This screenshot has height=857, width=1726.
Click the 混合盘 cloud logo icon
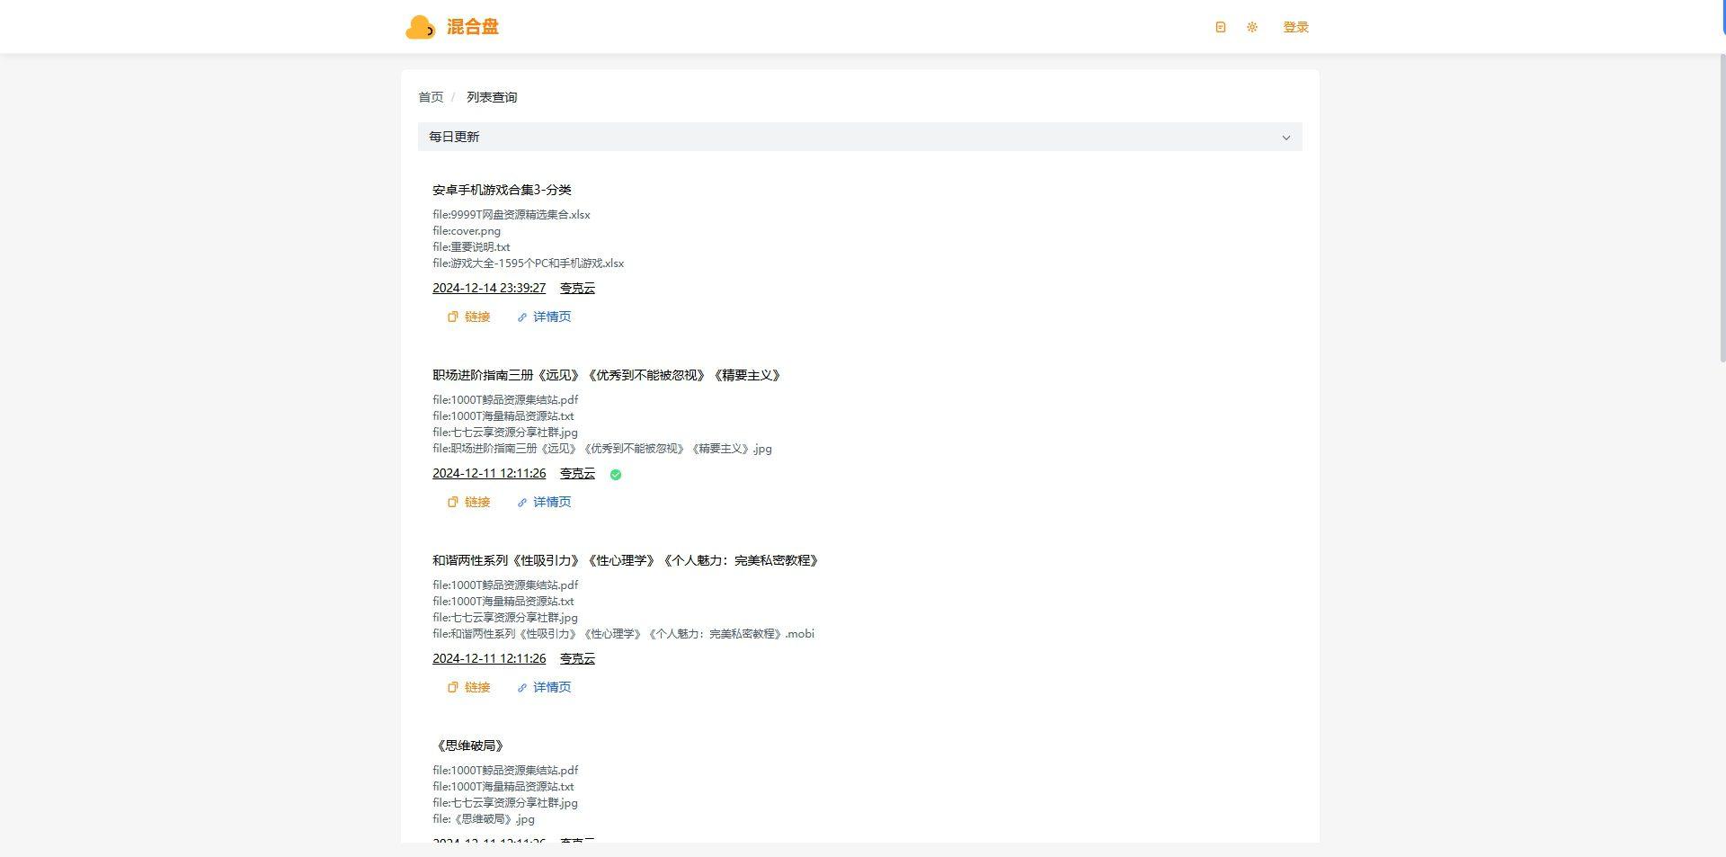tap(419, 27)
